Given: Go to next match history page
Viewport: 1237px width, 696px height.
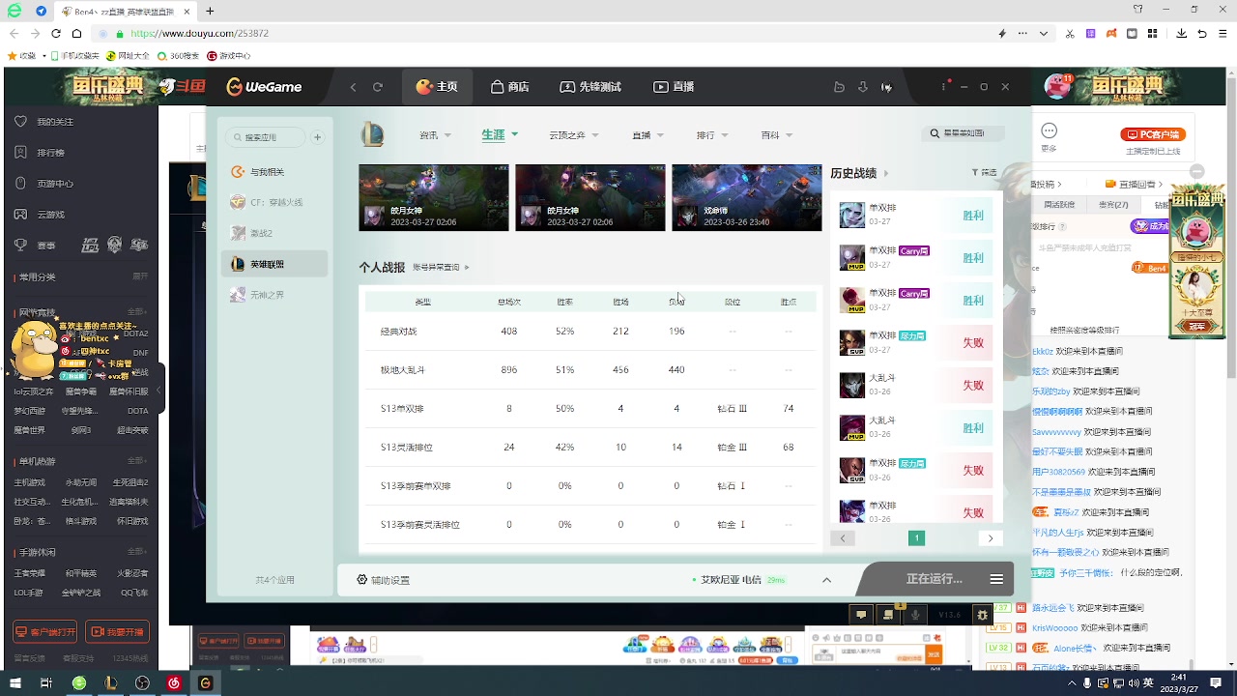Looking at the screenshot, I should [x=991, y=538].
